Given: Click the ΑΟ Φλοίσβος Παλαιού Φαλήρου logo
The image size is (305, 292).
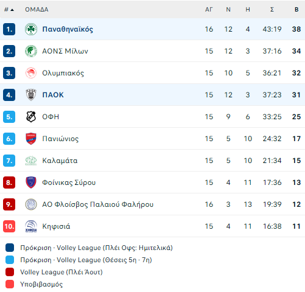Looking at the screenshot, I should point(31,204).
